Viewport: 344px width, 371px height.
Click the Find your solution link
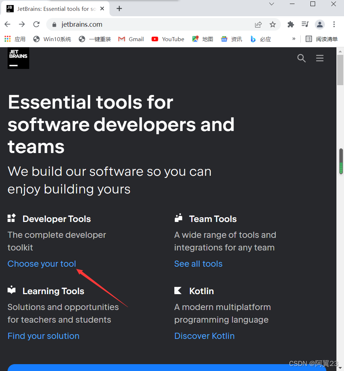click(44, 336)
